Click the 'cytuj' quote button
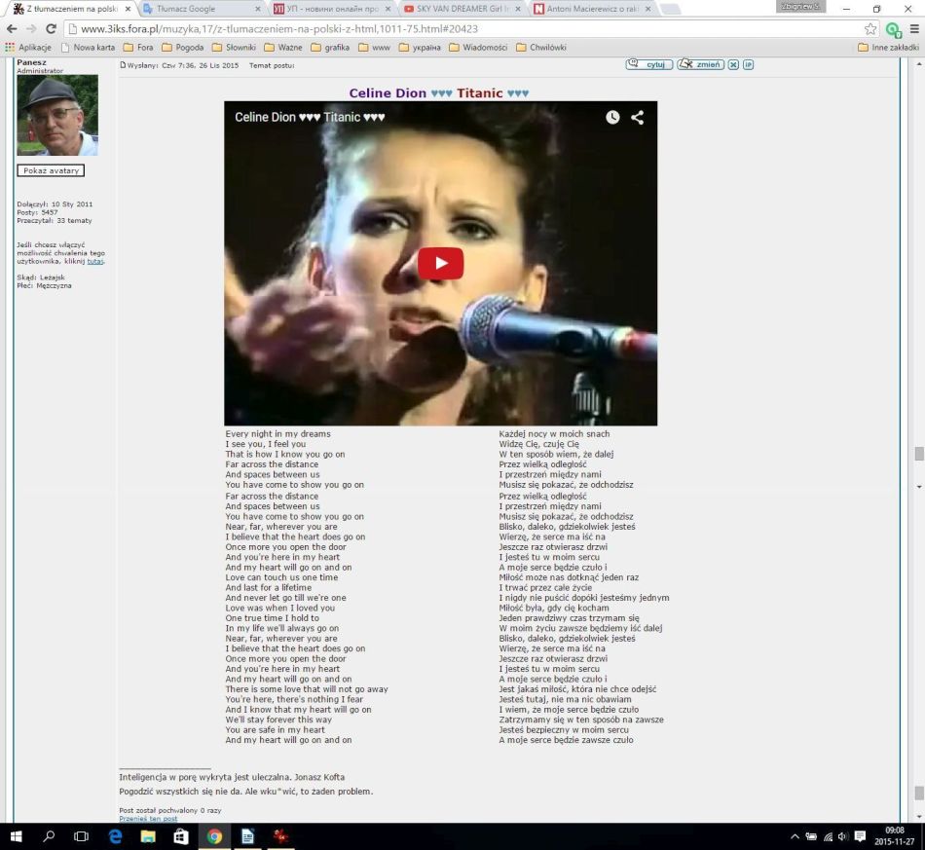This screenshot has height=850, width=925. tap(648, 64)
